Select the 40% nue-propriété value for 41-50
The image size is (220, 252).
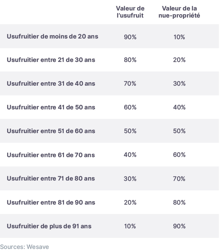179,107
